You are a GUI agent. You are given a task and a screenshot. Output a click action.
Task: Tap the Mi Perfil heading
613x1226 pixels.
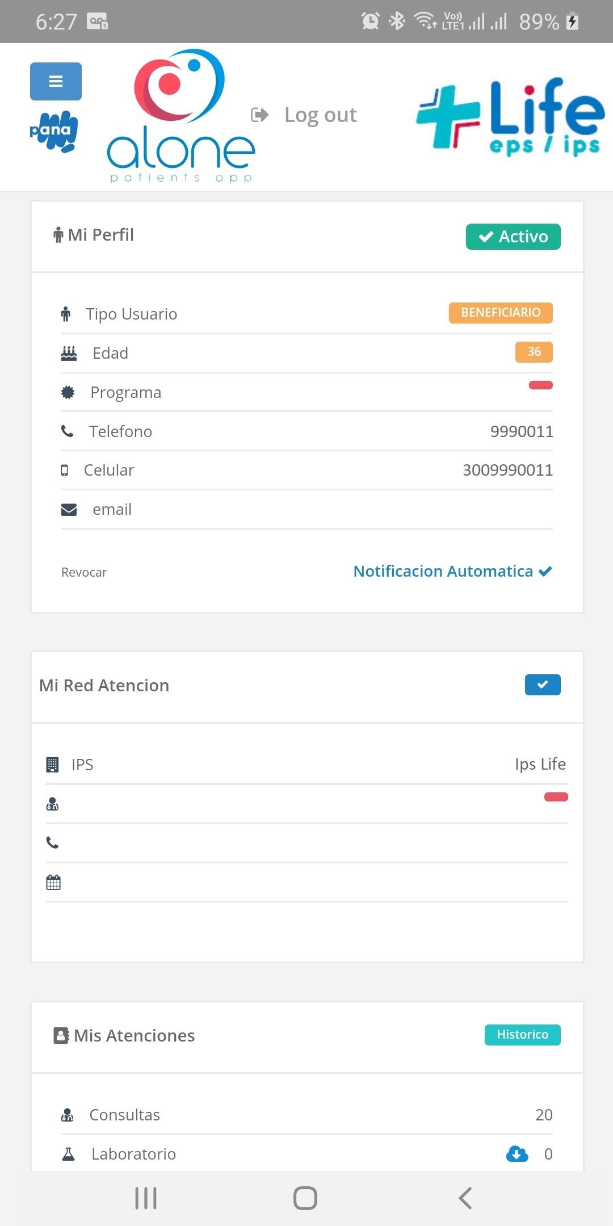click(101, 235)
